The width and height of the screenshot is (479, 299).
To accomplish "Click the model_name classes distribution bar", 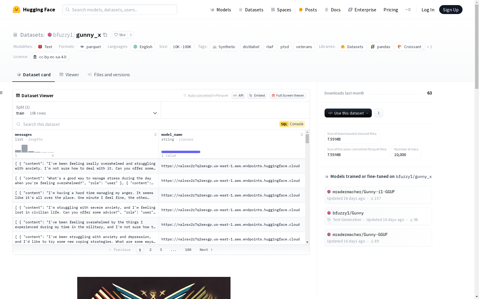I will [181, 152].
